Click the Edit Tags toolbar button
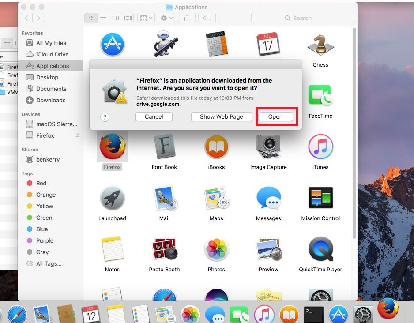414x323 pixels. pyautogui.click(x=207, y=18)
